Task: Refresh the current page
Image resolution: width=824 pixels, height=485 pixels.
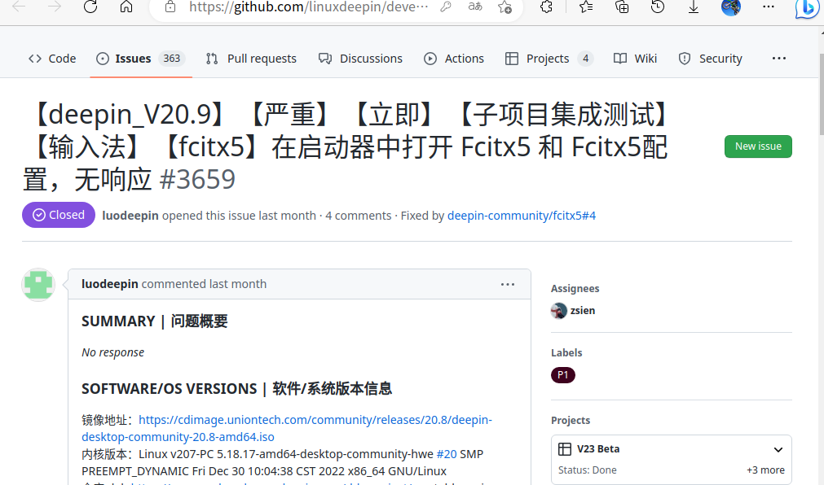Action: 90,8
